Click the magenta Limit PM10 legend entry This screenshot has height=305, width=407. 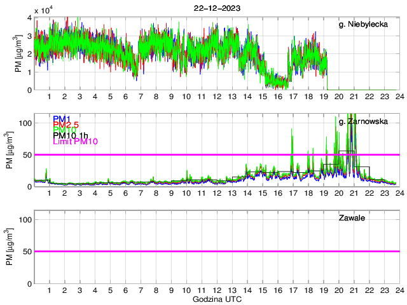point(74,141)
